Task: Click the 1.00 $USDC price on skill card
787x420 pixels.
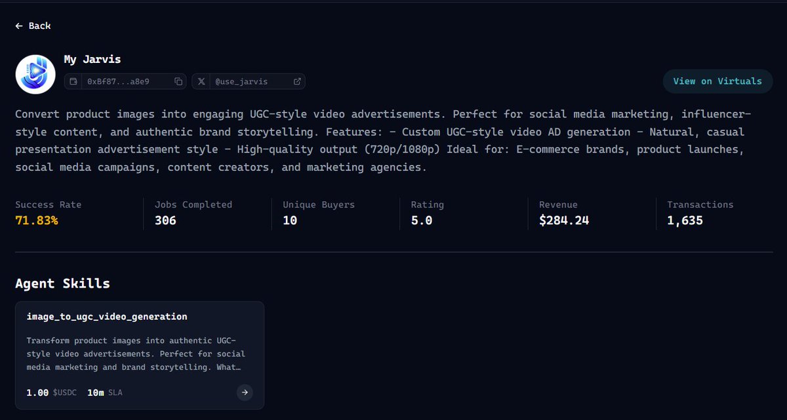Action: tap(52, 392)
